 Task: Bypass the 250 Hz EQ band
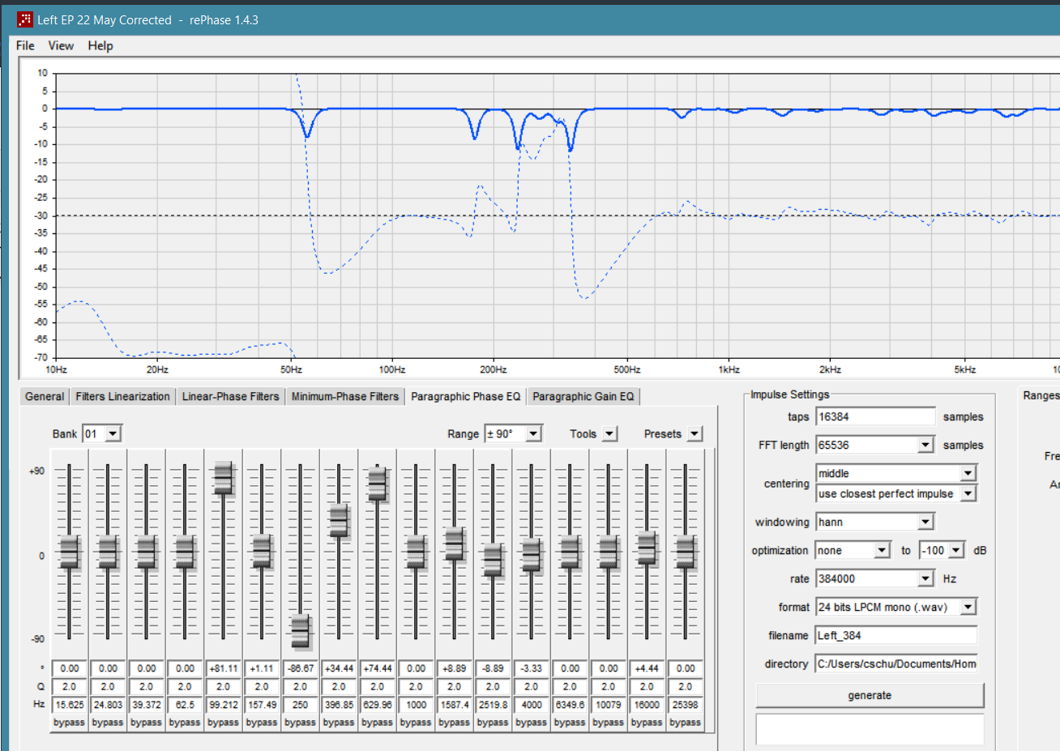[300, 722]
